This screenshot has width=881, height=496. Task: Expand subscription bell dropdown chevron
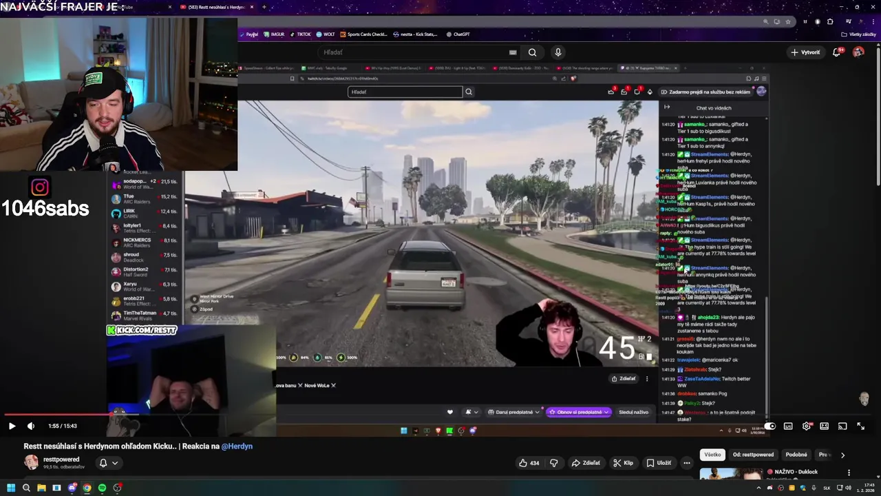tap(115, 463)
